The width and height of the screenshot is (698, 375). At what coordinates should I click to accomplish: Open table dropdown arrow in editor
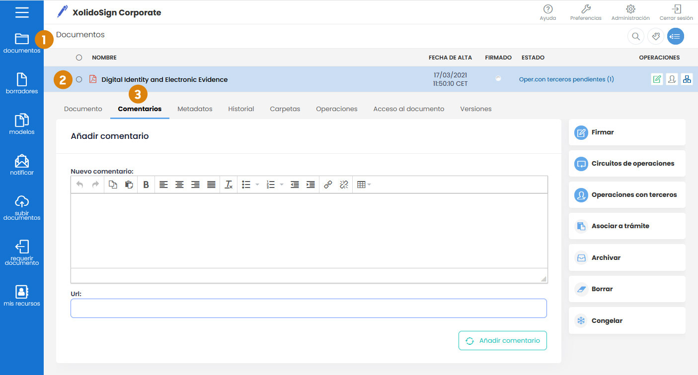(369, 185)
